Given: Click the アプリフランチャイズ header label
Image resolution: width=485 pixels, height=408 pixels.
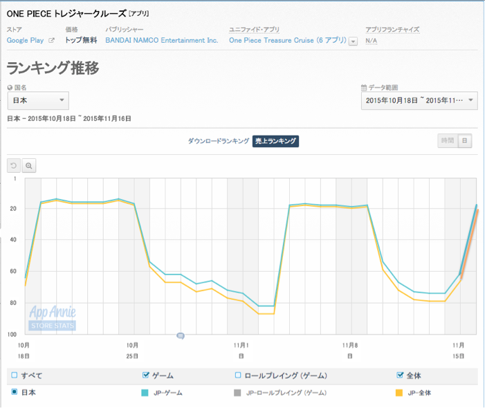Looking at the screenshot, I should pos(392,29).
